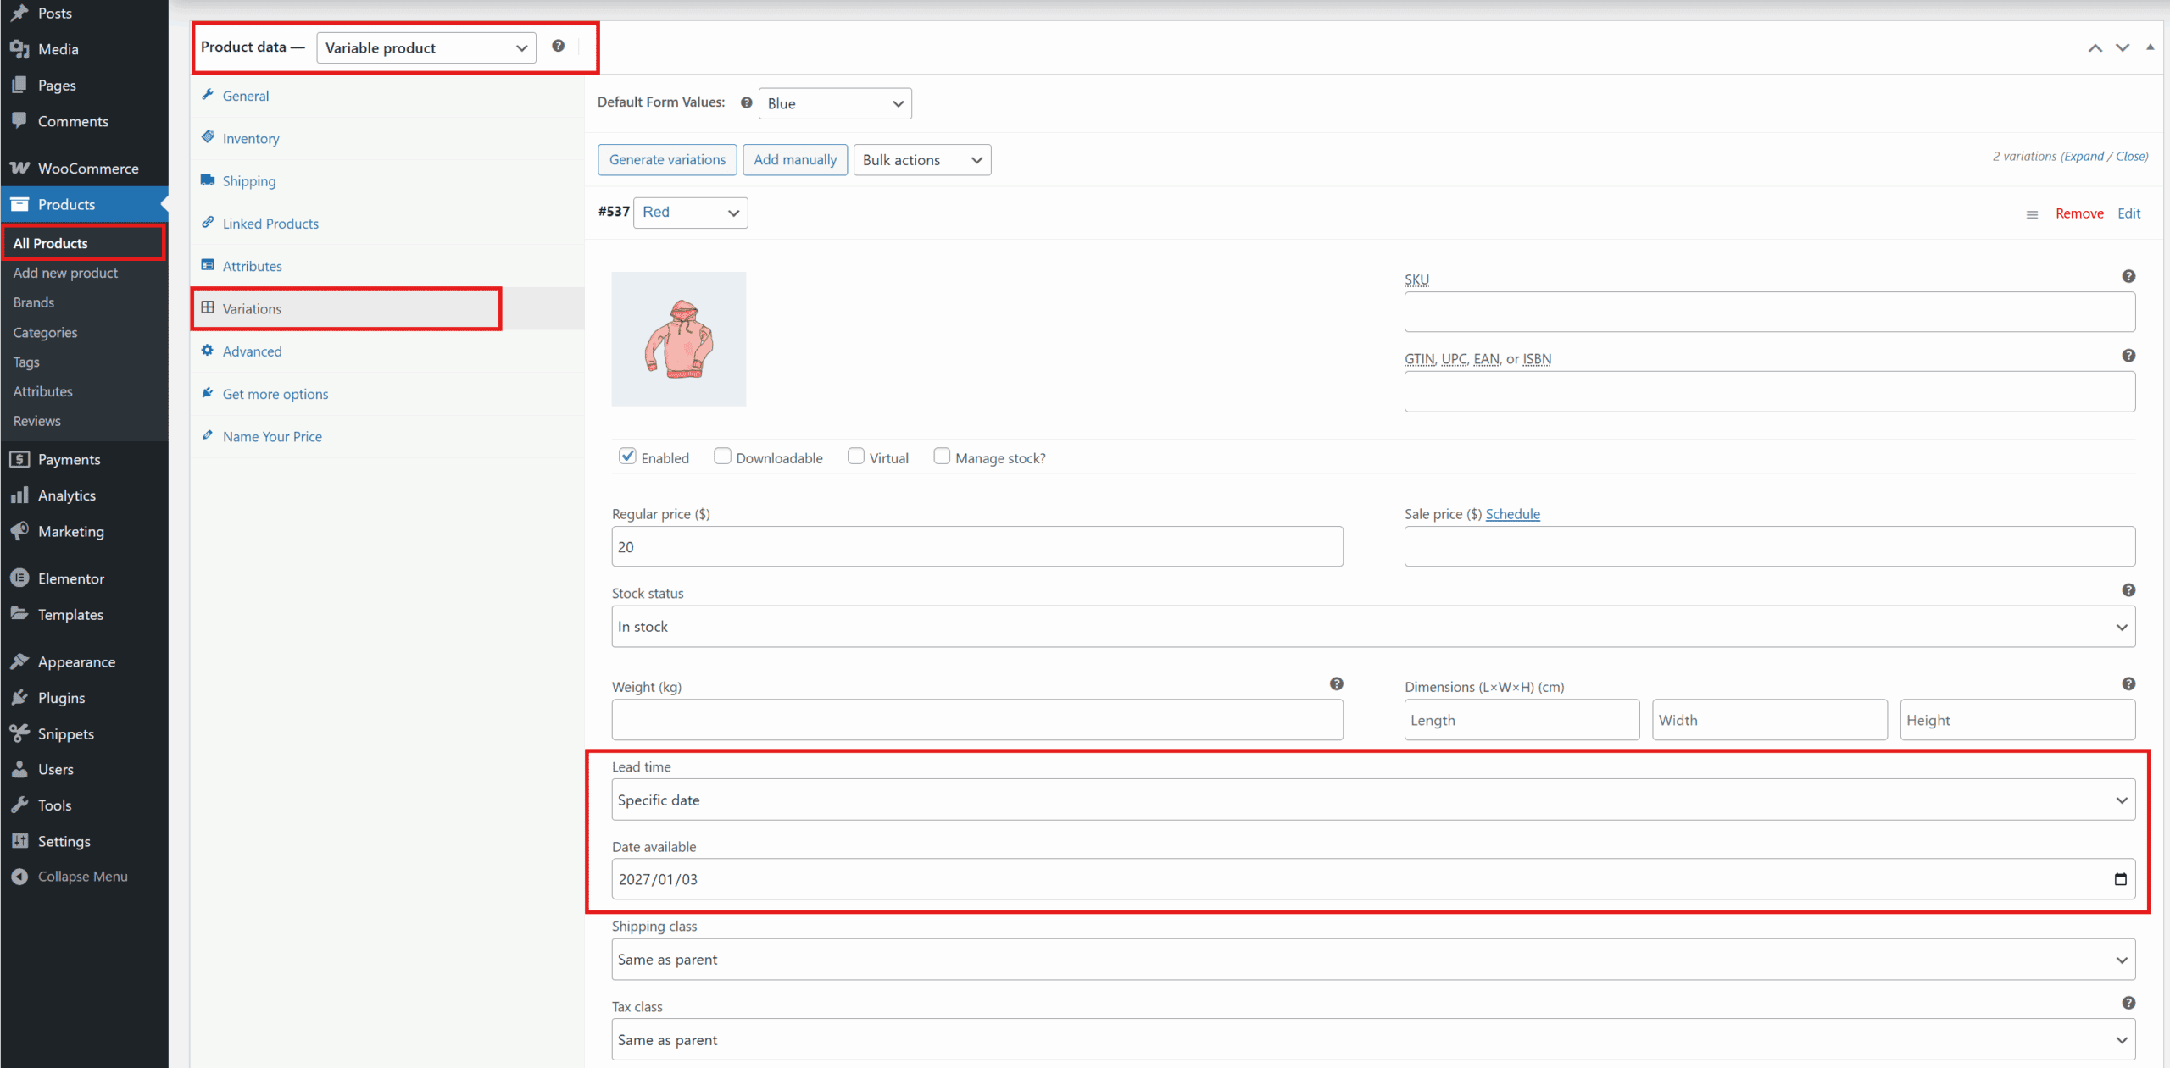Click the drag handle icon for variation #537

(x=2032, y=214)
